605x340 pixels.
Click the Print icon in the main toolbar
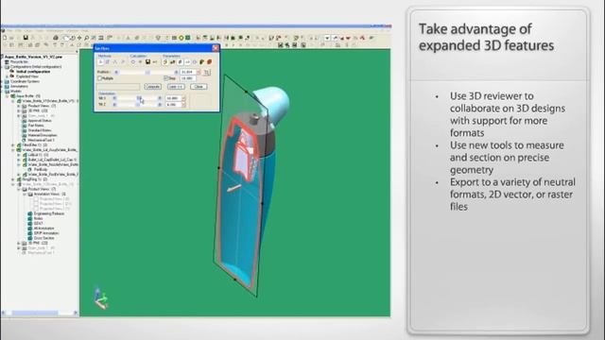click(56, 38)
